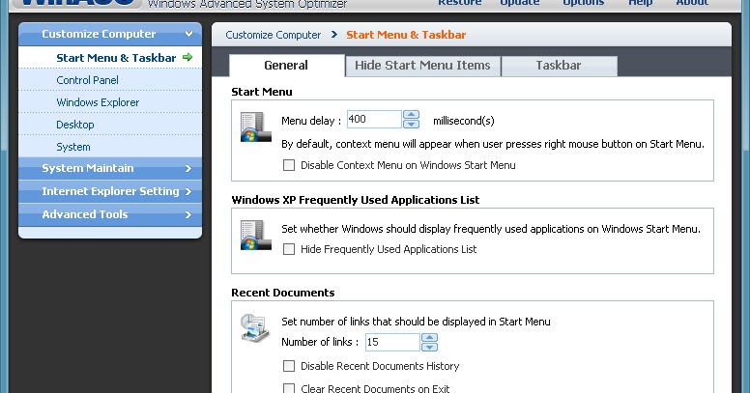Increase Menu delay with up arrow
Screen dimensions: 750x393
coord(412,115)
